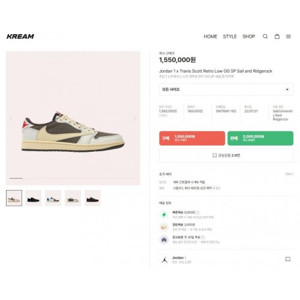Open the hamburger menu icon
This screenshot has height=300, width=300.
(289, 37)
